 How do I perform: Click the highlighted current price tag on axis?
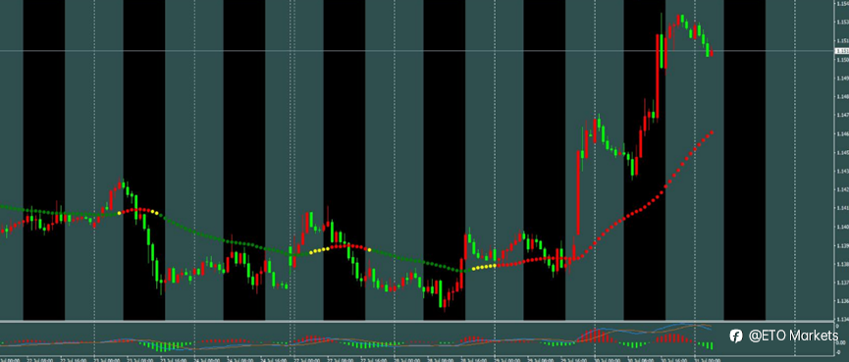click(x=842, y=51)
